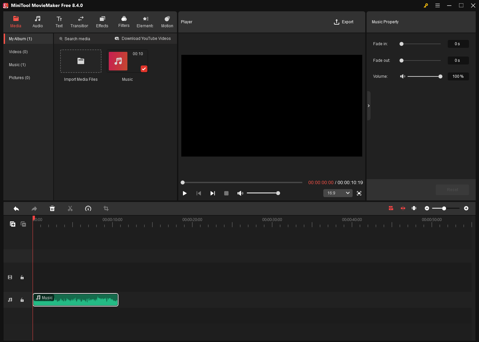Open the speed control tool

[x=88, y=208]
